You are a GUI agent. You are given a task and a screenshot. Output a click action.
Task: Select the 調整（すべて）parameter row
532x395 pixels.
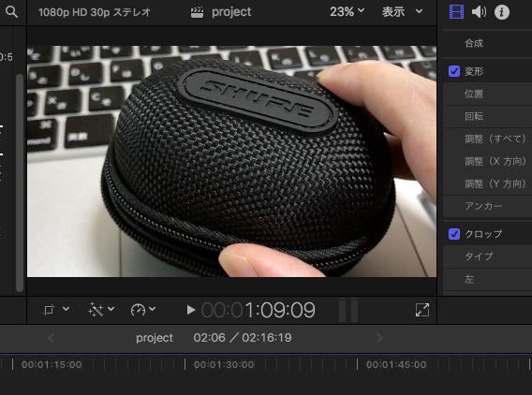tap(488, 139)
